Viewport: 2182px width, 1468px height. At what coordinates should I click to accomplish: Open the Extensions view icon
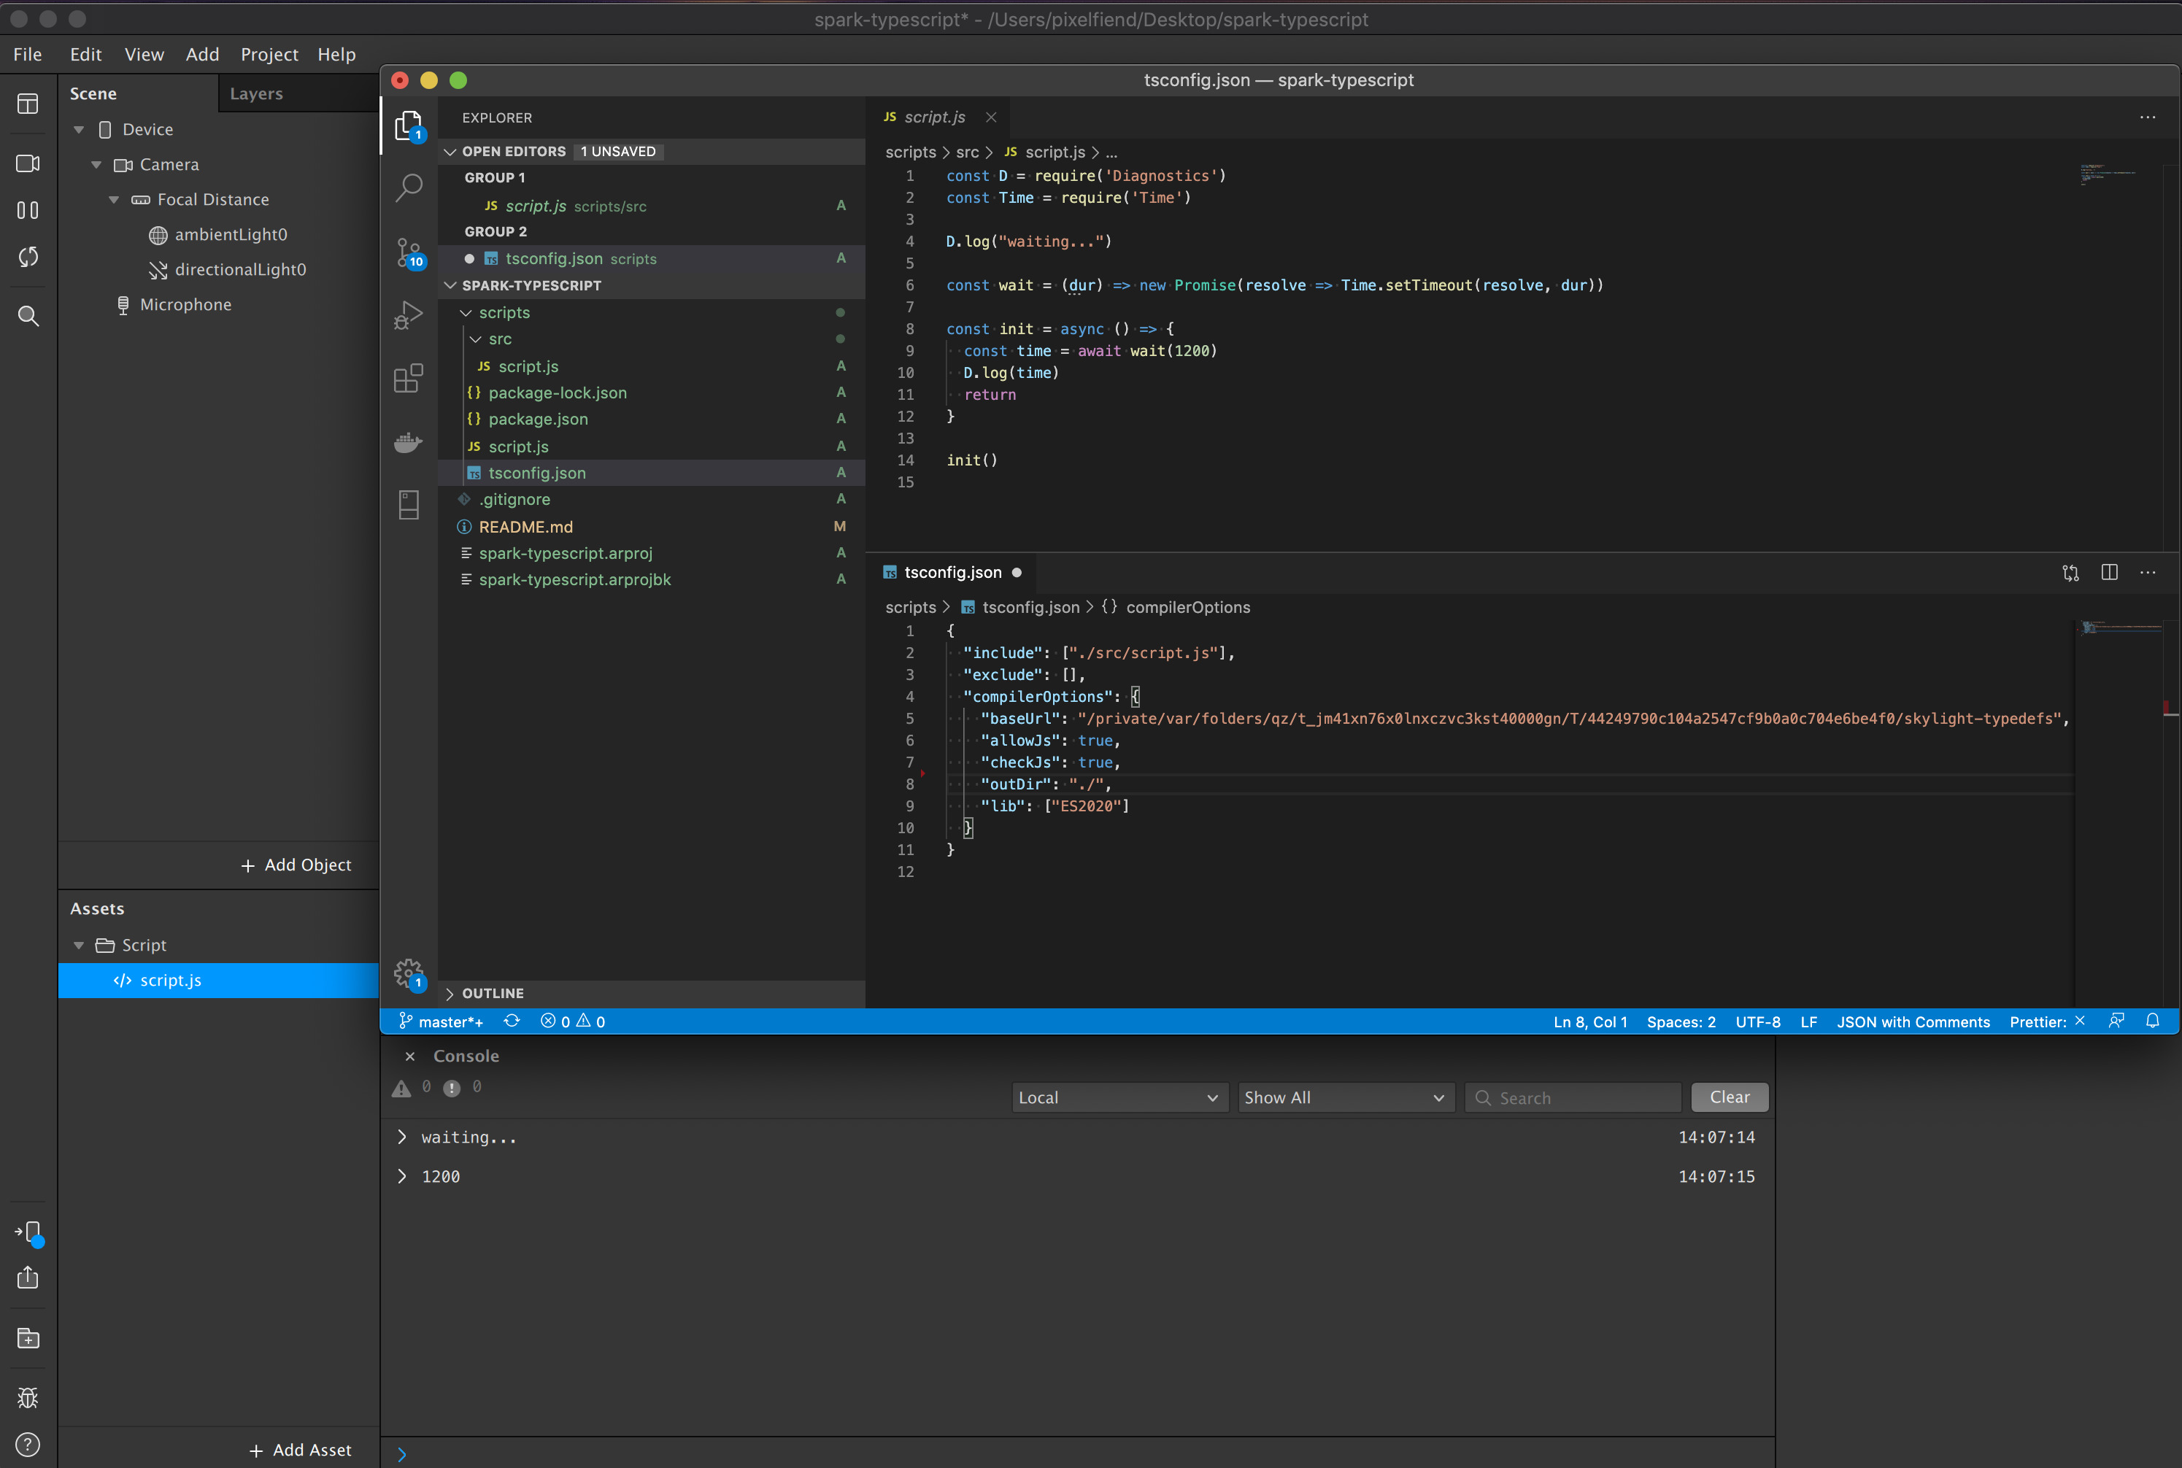click(x=409, y=378)
